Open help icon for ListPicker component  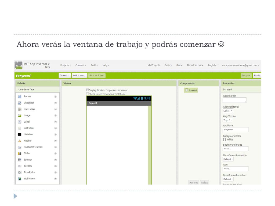[x=55, y=128]
